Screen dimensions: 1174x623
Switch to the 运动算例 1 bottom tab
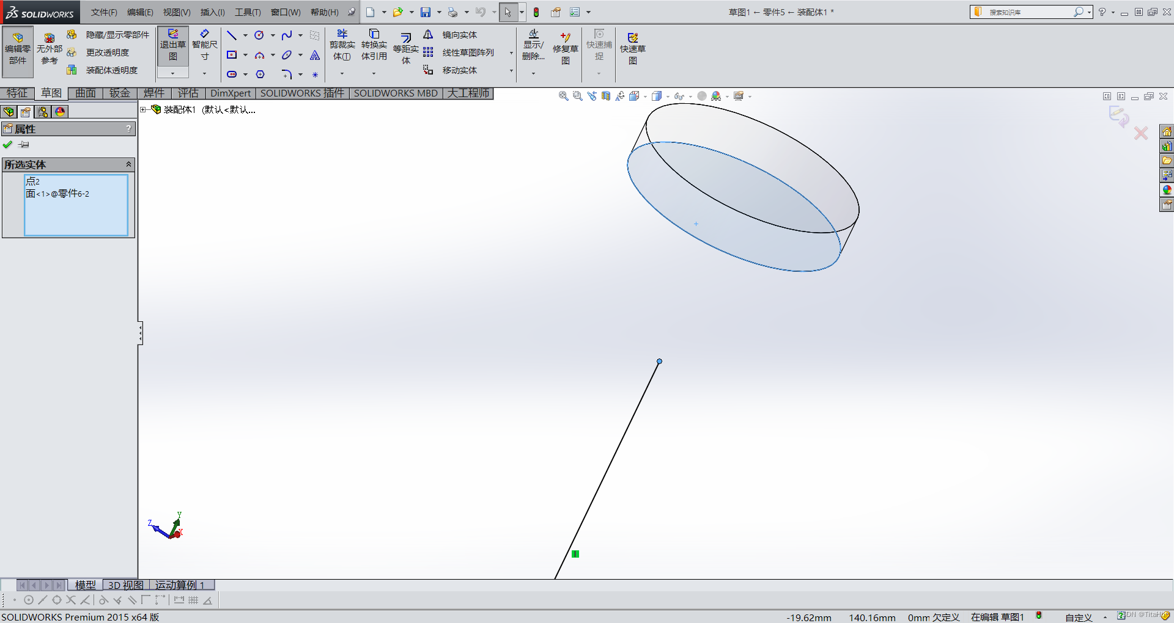tap(182, 585)
